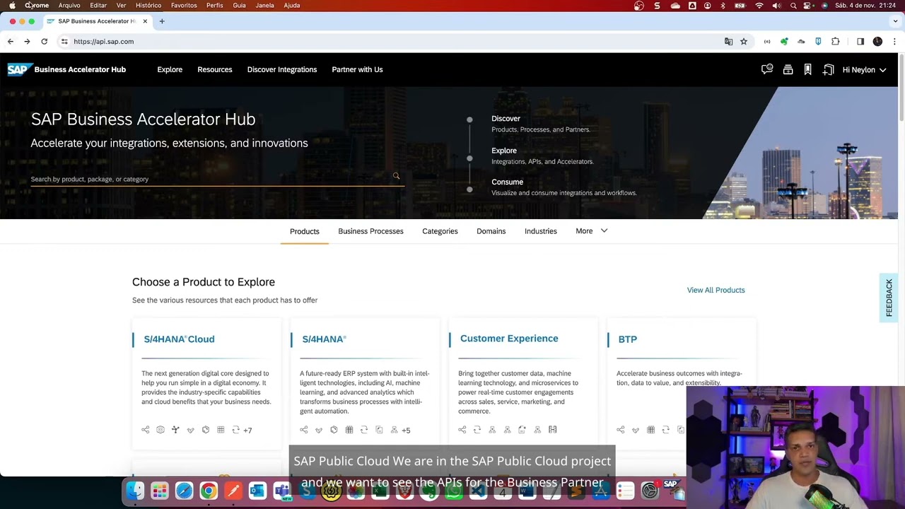Open Chrome profile avatar

tap(877, 42)
